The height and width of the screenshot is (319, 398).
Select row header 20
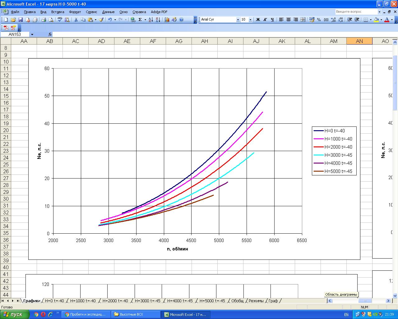(6, 130)
